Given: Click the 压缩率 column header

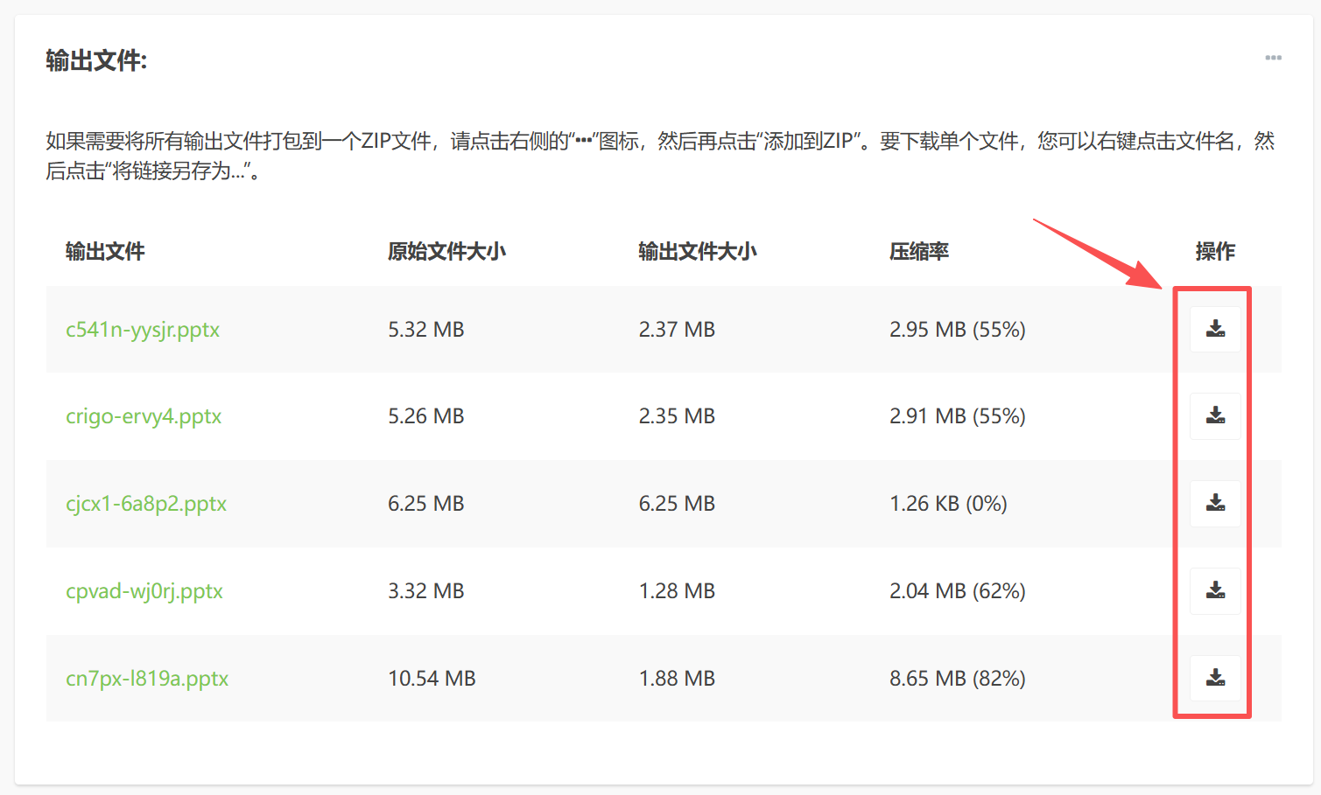Looking at the screenshot, I should click(917, 251).
